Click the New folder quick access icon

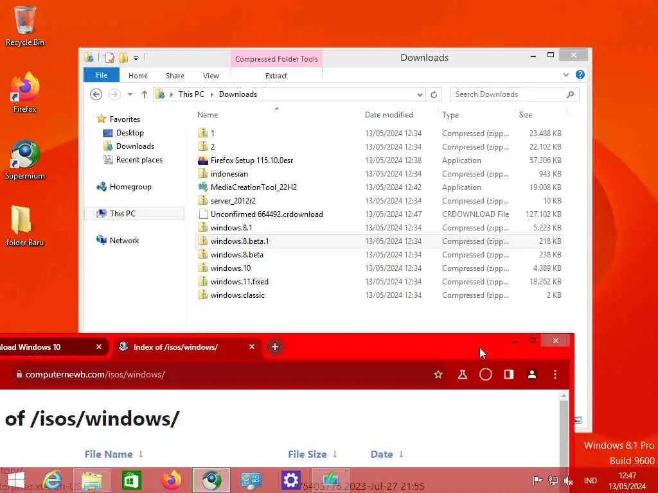click(x=123, y=57)
